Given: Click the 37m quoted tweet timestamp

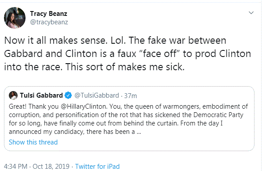Looking at the screenshot, I should (x=131, y=96).
